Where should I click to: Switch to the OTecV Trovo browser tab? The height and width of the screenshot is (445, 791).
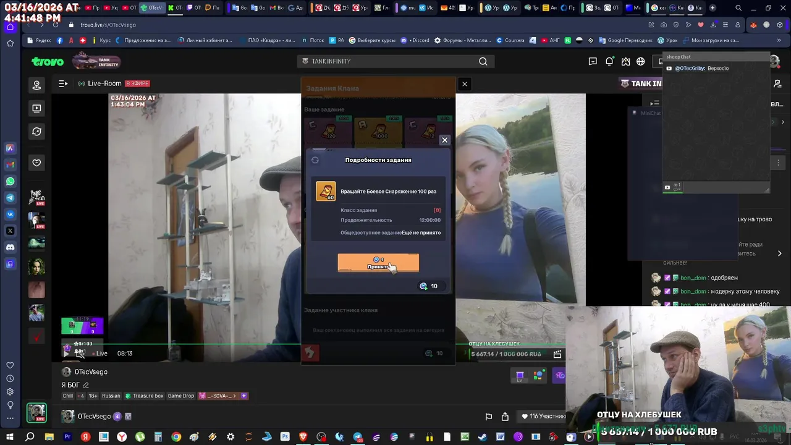point(151,8)
